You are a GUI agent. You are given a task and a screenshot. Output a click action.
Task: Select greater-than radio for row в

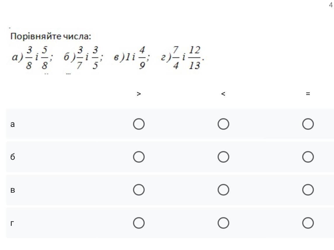tap(139, 190)
